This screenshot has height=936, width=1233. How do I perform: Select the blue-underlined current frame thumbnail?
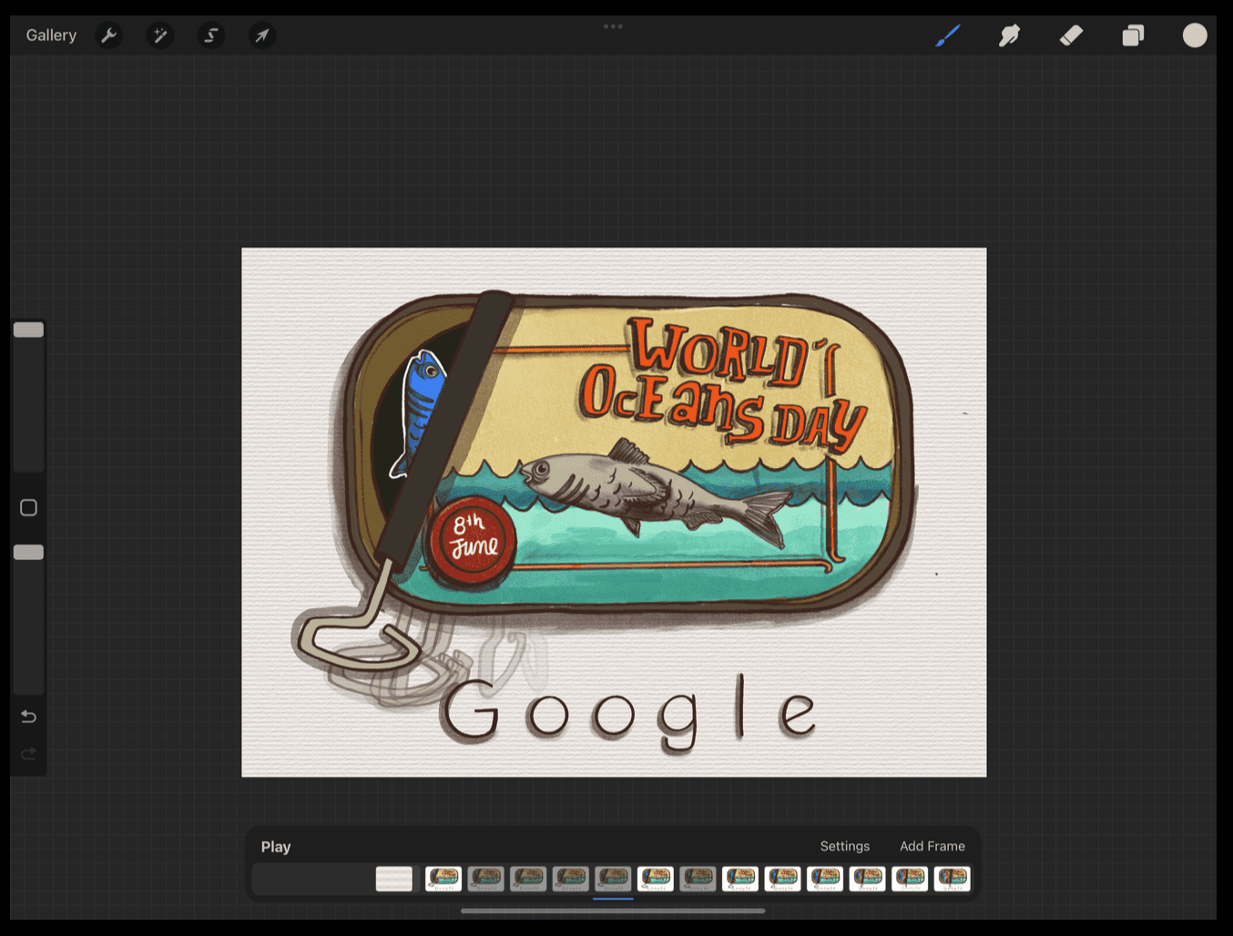point(613,879)
